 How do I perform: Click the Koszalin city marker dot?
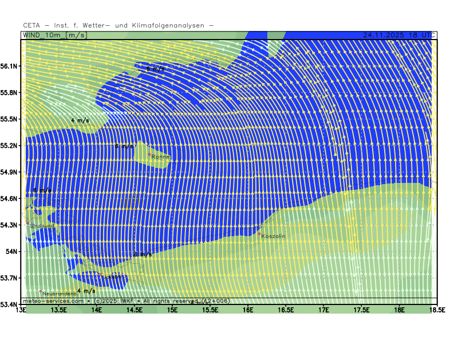pyautogui.click(x=259, y=233)
